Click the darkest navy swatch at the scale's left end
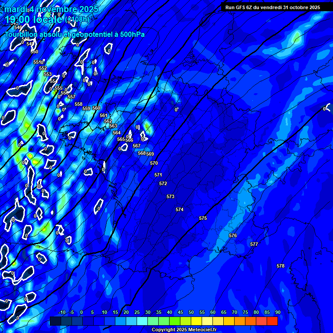Viewport: 333px width, 333px height. [55, 321]
